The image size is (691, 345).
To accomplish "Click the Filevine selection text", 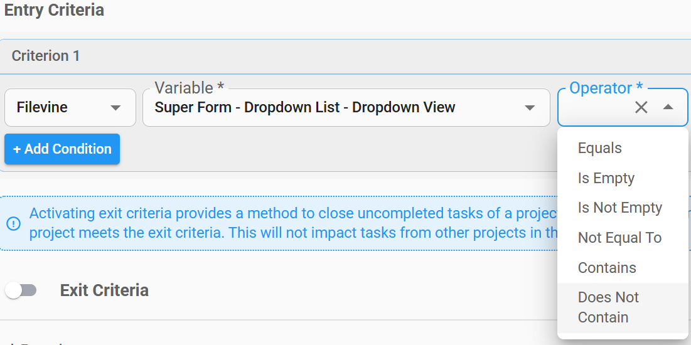I will pyautogui.click(x=42, y=108).
